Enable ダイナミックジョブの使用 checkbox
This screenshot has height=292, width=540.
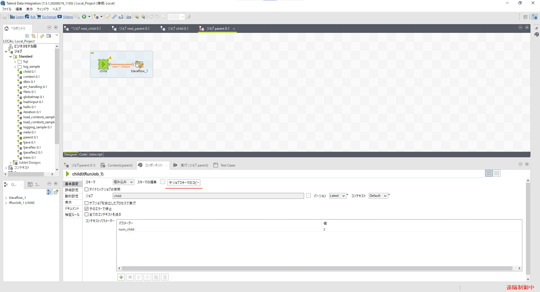coord(87,190)
